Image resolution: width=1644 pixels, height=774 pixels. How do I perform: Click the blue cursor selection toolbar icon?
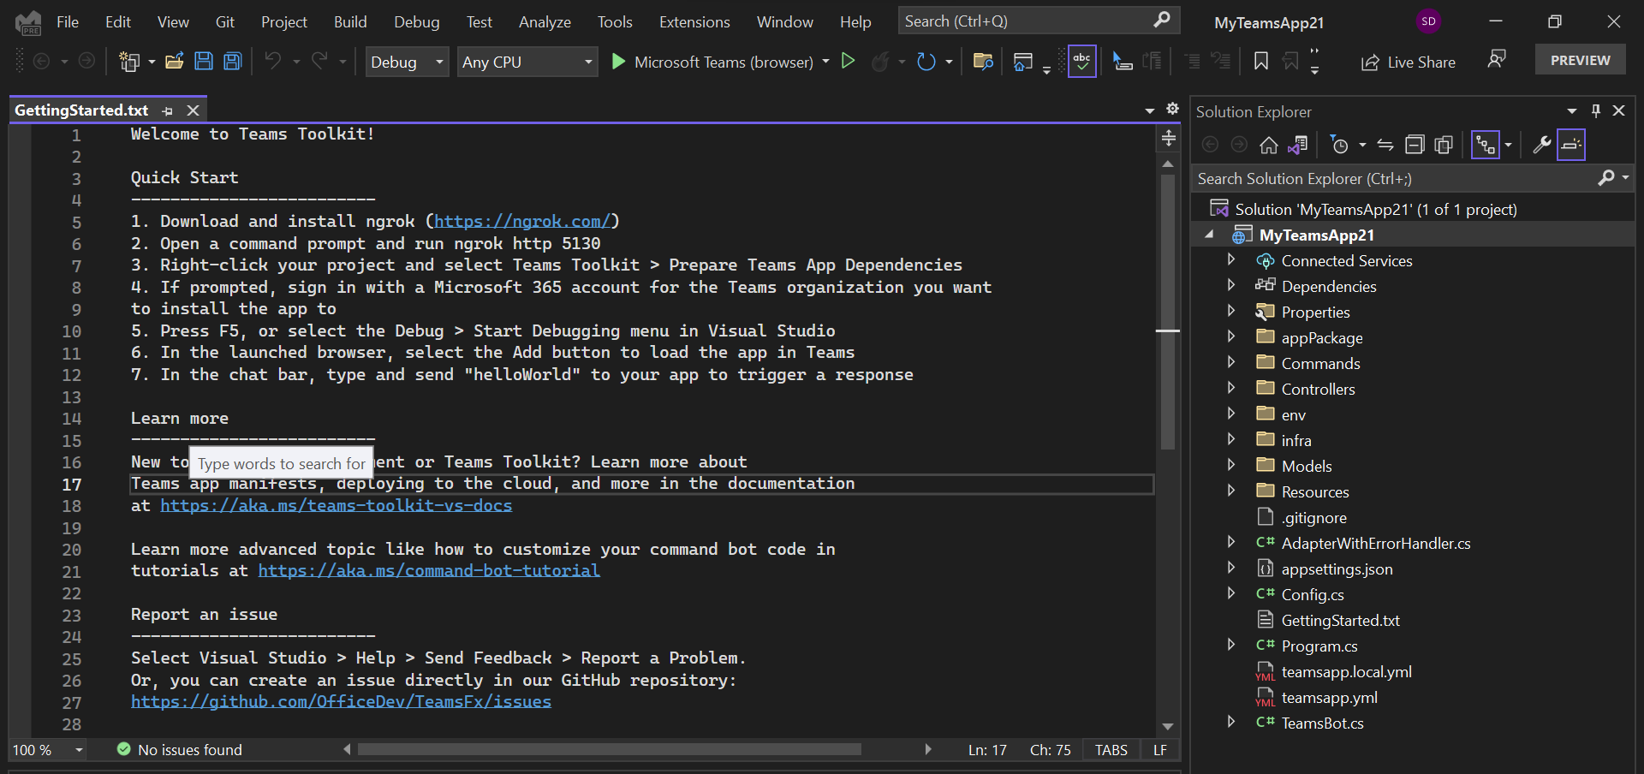tap(1122, 62)
